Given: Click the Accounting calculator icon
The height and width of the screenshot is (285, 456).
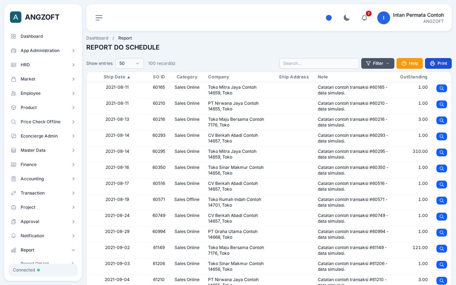Looking at the screenshot, I should coord(14,179).
